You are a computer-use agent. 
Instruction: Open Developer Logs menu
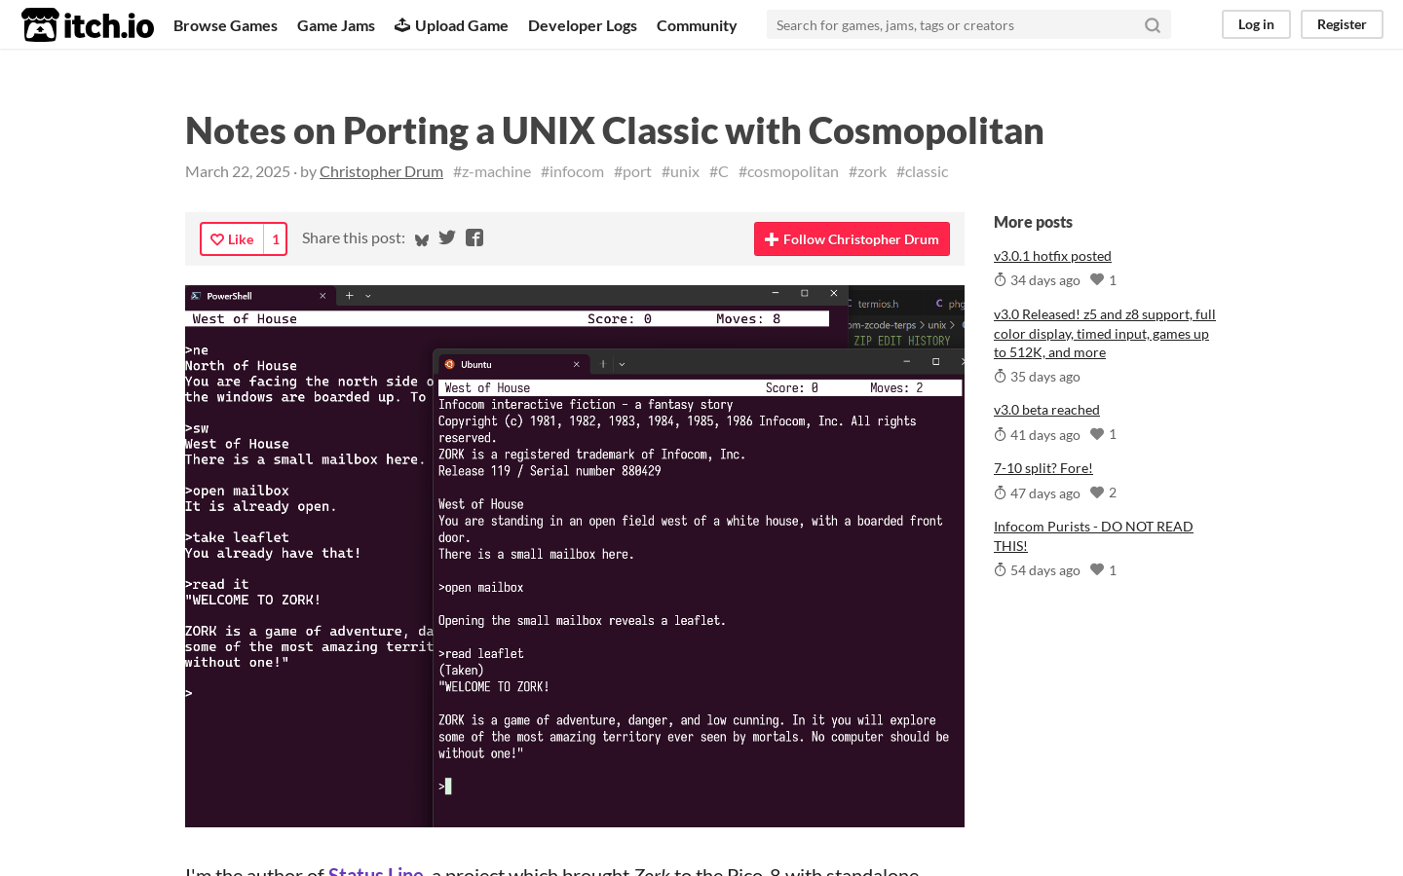pyautogui.click(x=583, y=25)
